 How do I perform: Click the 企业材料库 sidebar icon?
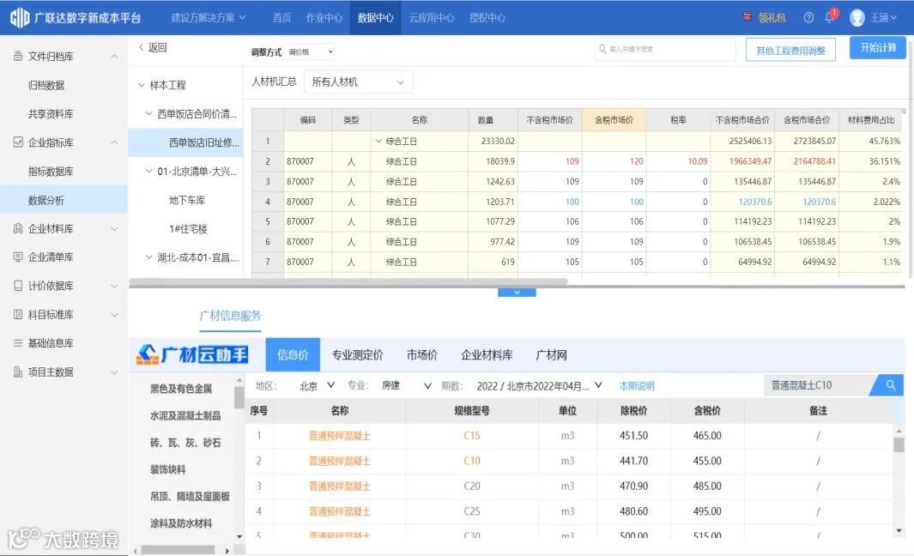(x=18, y=228)
